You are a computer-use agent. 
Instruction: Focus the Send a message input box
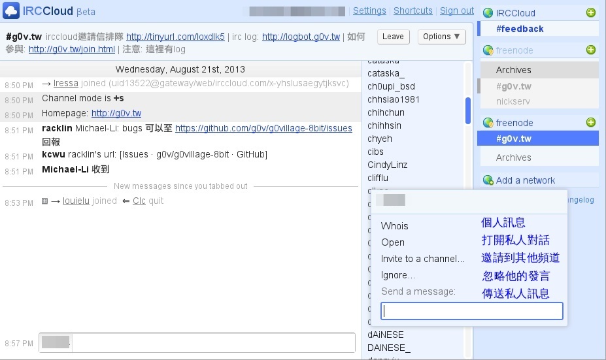(x=471, y=311)
